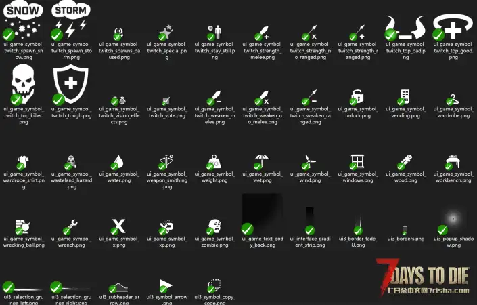This screenshot has height=305, width=477.
Task: Select the ui_game_symbol_twitch_spawn_snow.png SNOW icon
Action: point(23,20)
